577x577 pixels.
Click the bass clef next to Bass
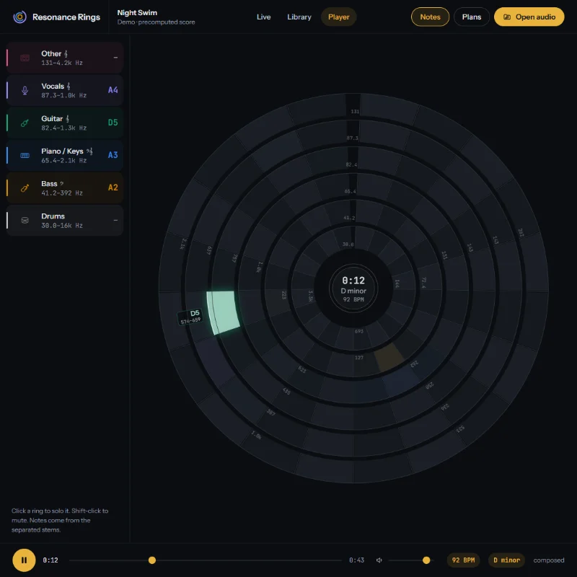(62, 184)
